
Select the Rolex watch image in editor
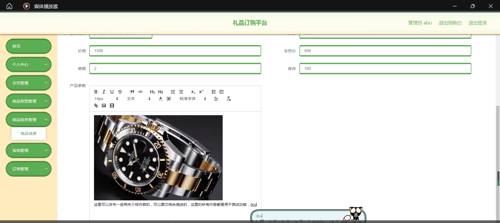pyautogui.click(x=158, y=158)
